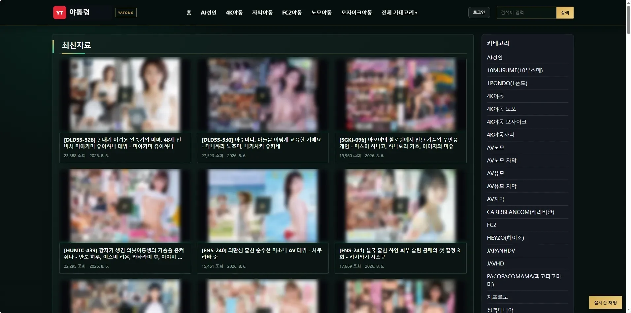Click the 로그인 button
Screen dimensions: 631x313
pos(479,13)
